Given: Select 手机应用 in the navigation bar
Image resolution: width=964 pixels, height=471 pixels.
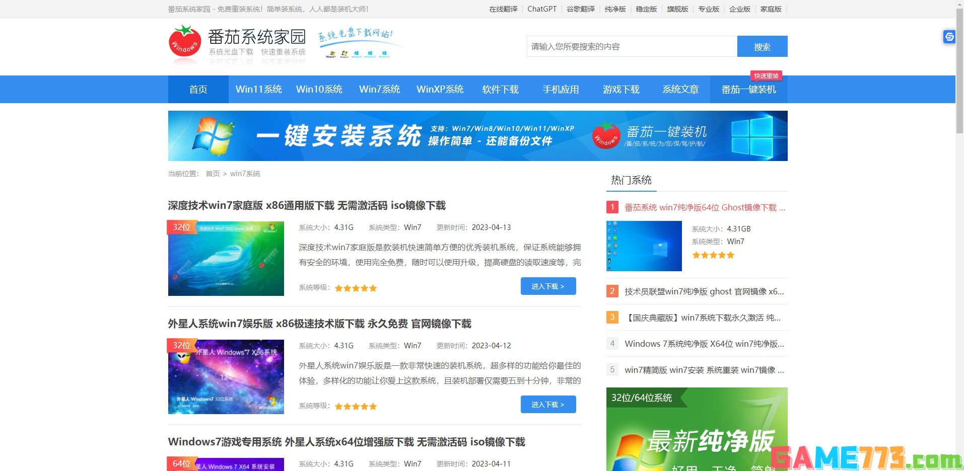Looking at the screenshot, I should click(x=561, y=90).
